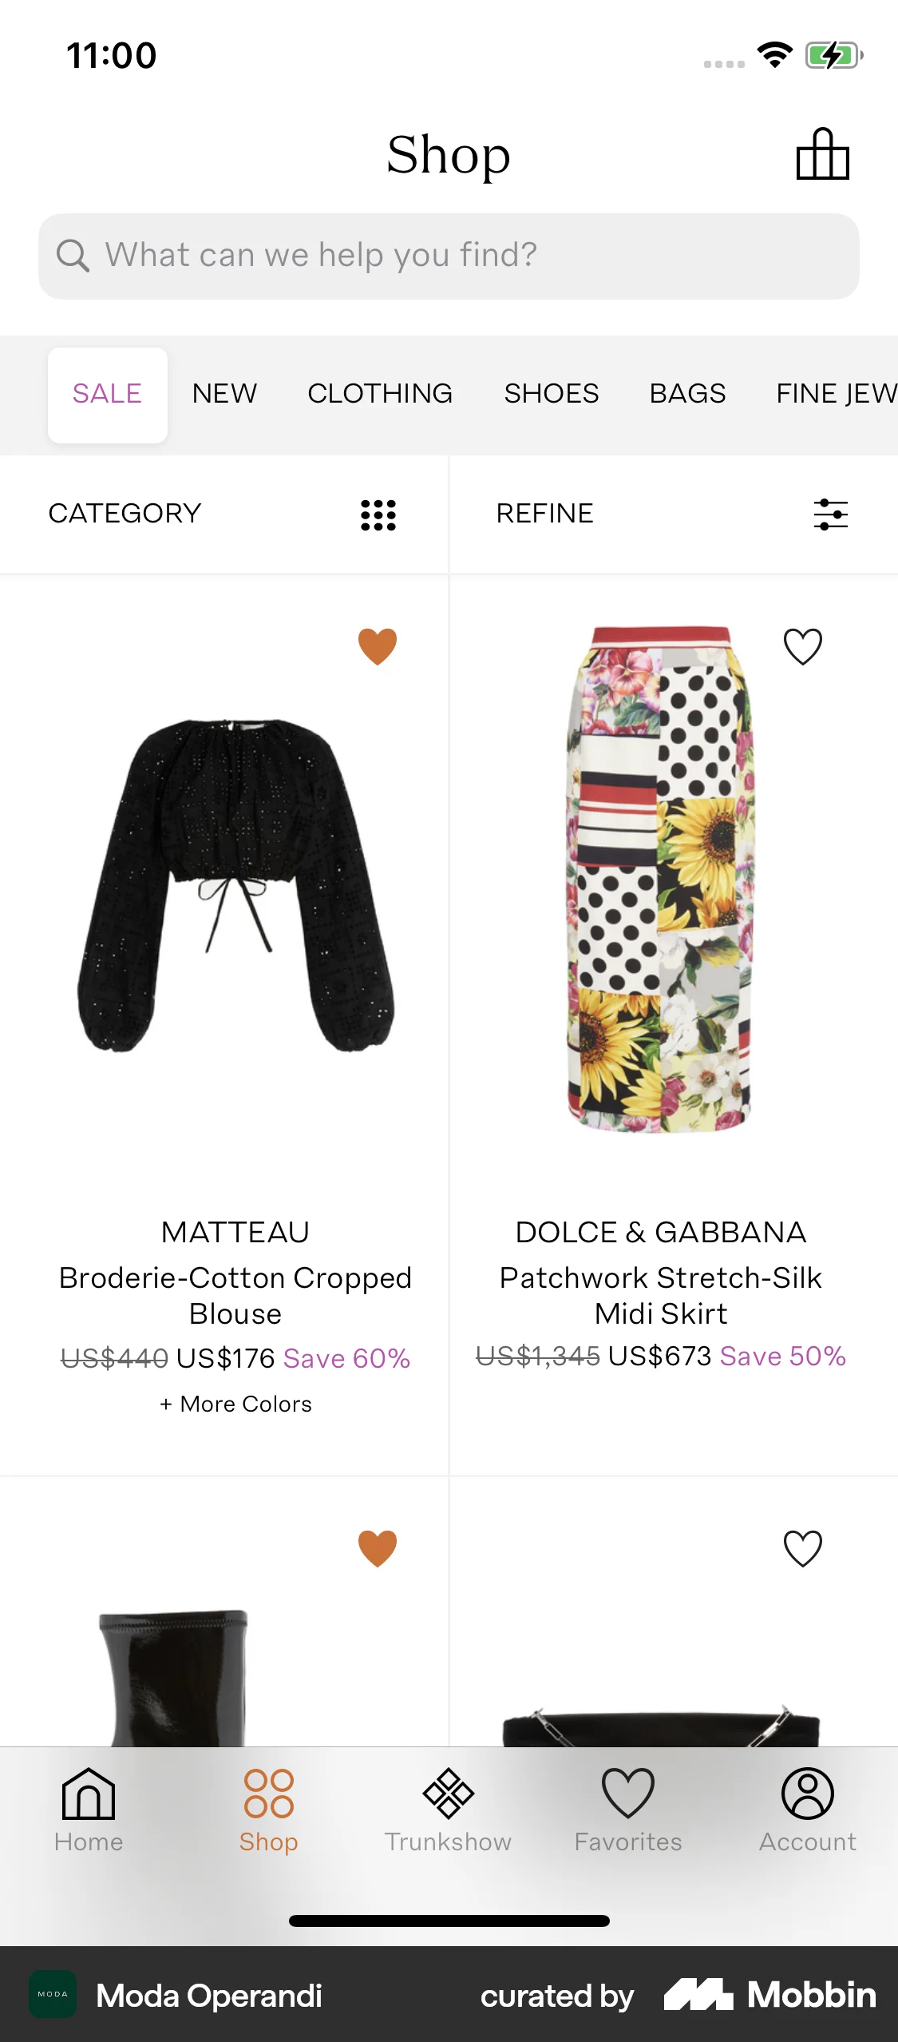Open the Favorites heart icon
This screenshot has height=2042, width=898.
click(627, 1810)
